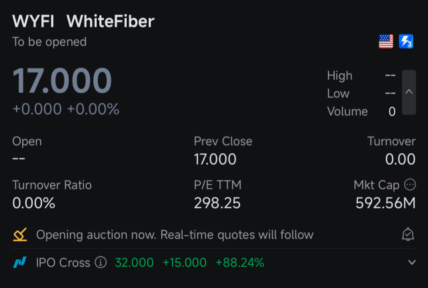Image resolution: width=428 pixels, height=288 pixels.
Task: Select the WYFI ticker symbol
Action: 33,21
